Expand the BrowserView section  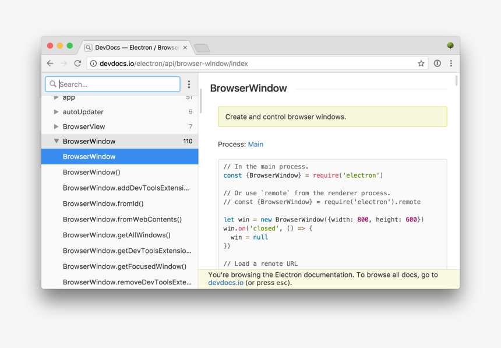57,126
